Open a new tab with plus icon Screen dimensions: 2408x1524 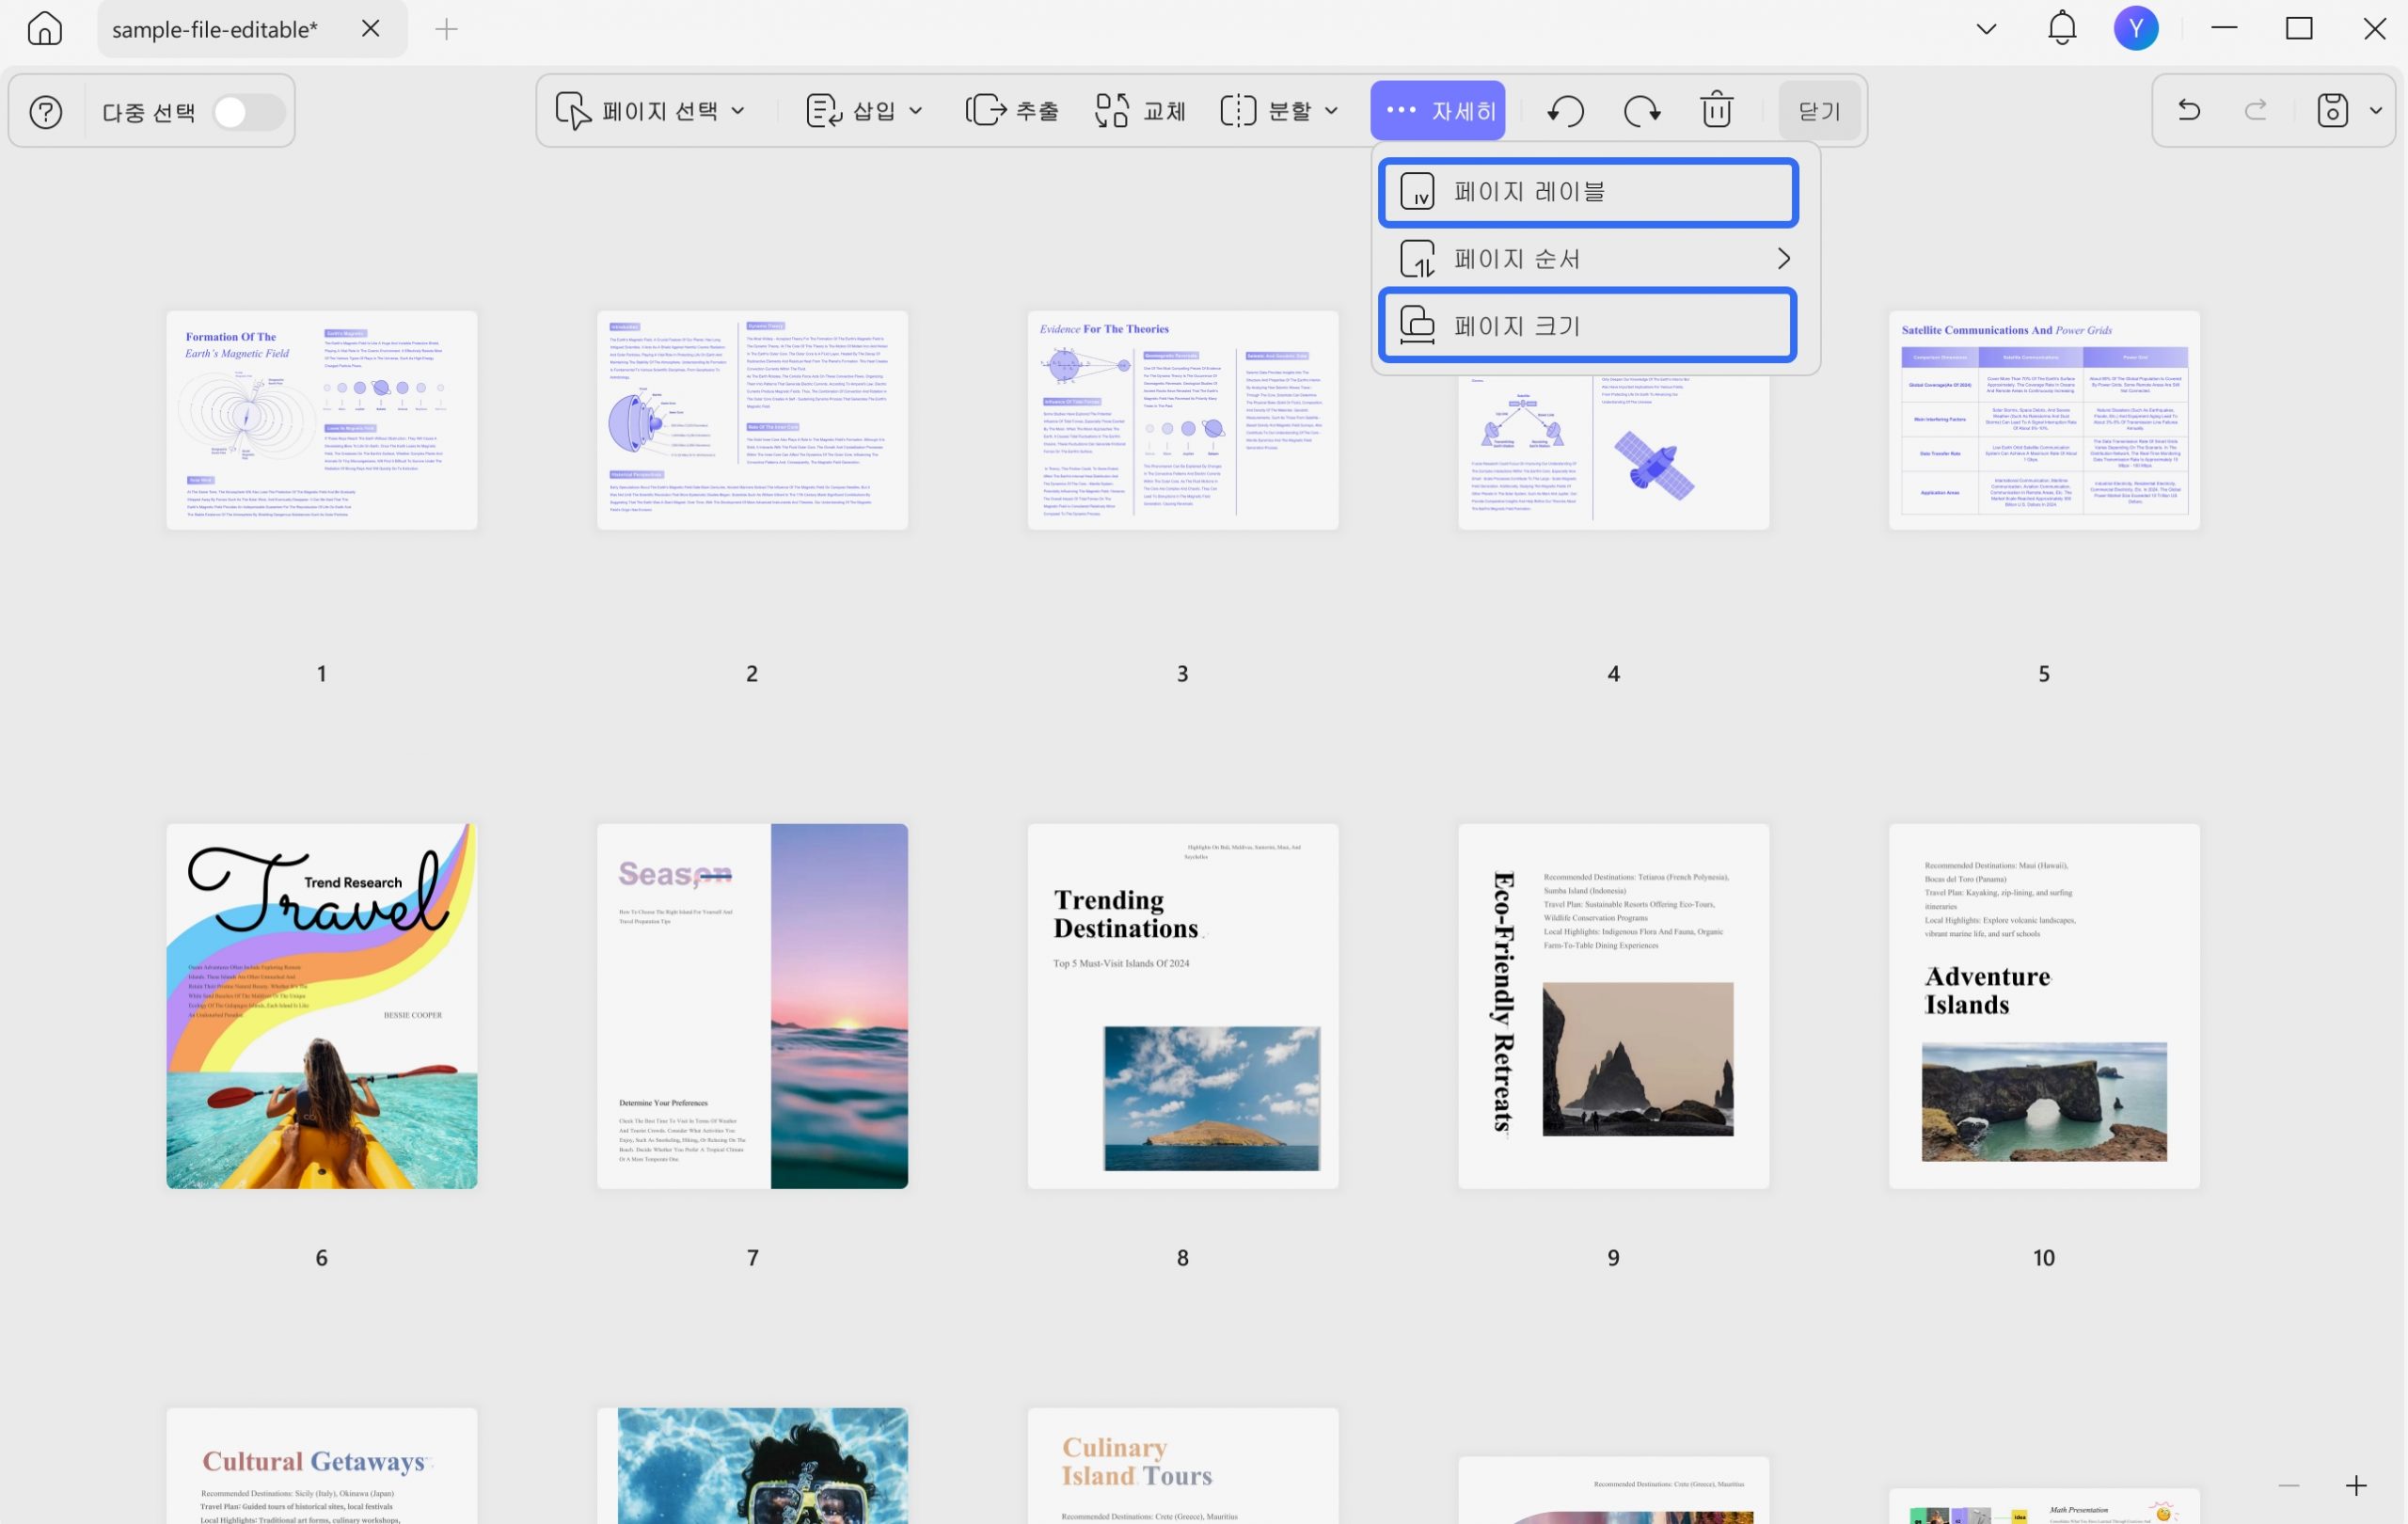(x=447, y=29)
